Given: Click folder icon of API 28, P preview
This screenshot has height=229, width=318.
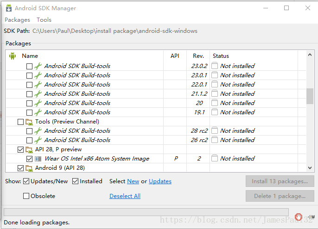Looking at the screenshot, I should [29, 150].
